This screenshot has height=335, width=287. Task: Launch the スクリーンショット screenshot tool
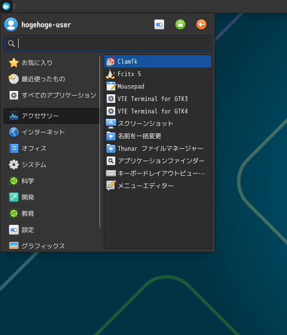pos(145,123)
